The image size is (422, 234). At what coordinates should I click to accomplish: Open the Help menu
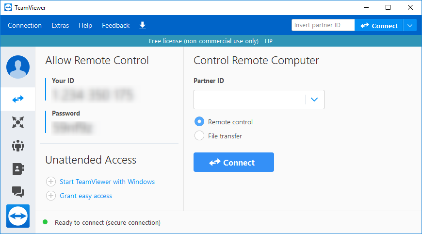85,26
